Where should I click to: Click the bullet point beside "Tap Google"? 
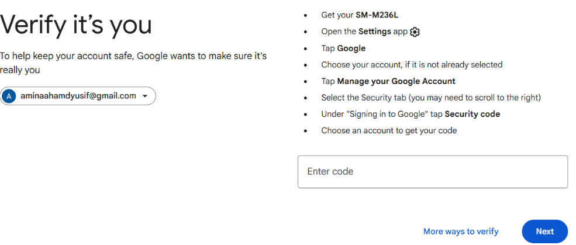coord(305,49)
